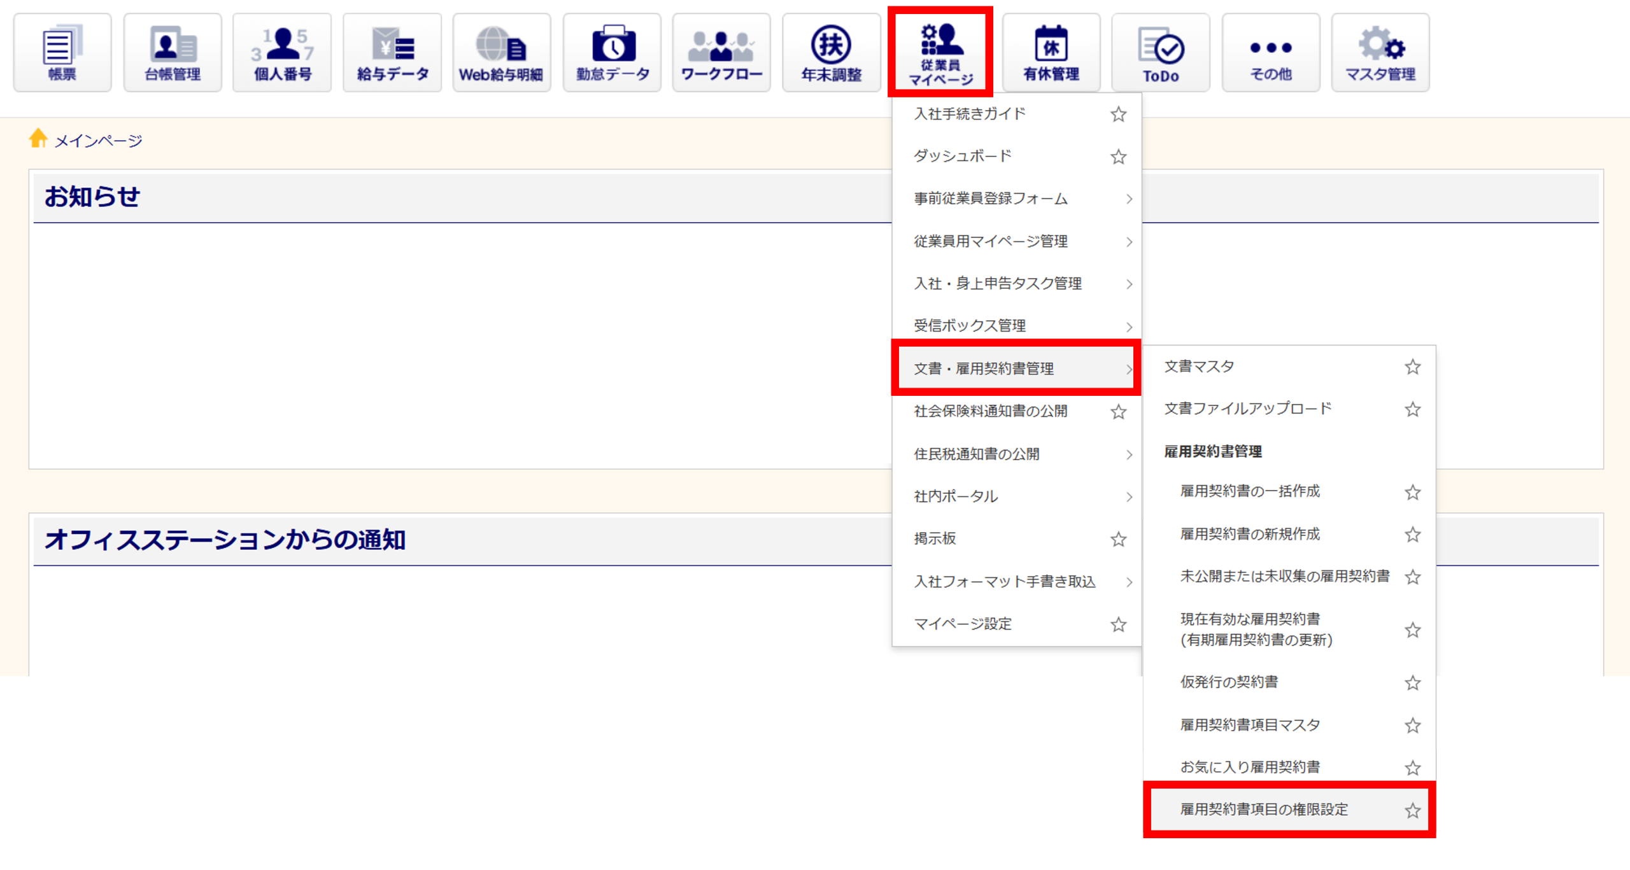The height and width of the screenshot is (870, 1630).
Task: Star the 文書マスタ submenu entry
Action: [x=1413, y=367]
